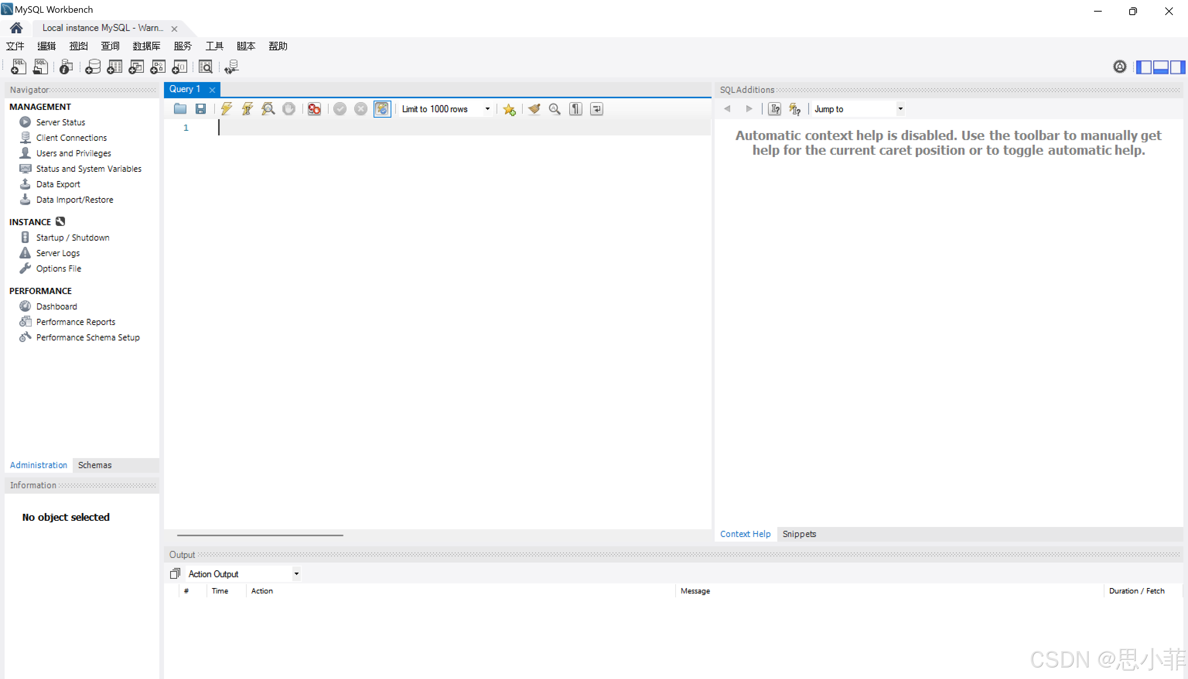Click the reconnect to DBMS toolbar icon
This screenshot has height=679, width=1188.
point(231,67)
